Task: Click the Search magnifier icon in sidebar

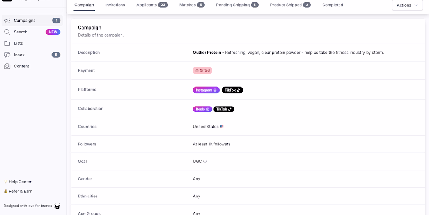Action: tap(7, 32)
